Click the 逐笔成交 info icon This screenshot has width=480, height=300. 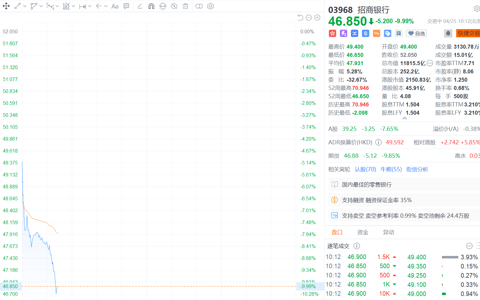tap(357, 246)
